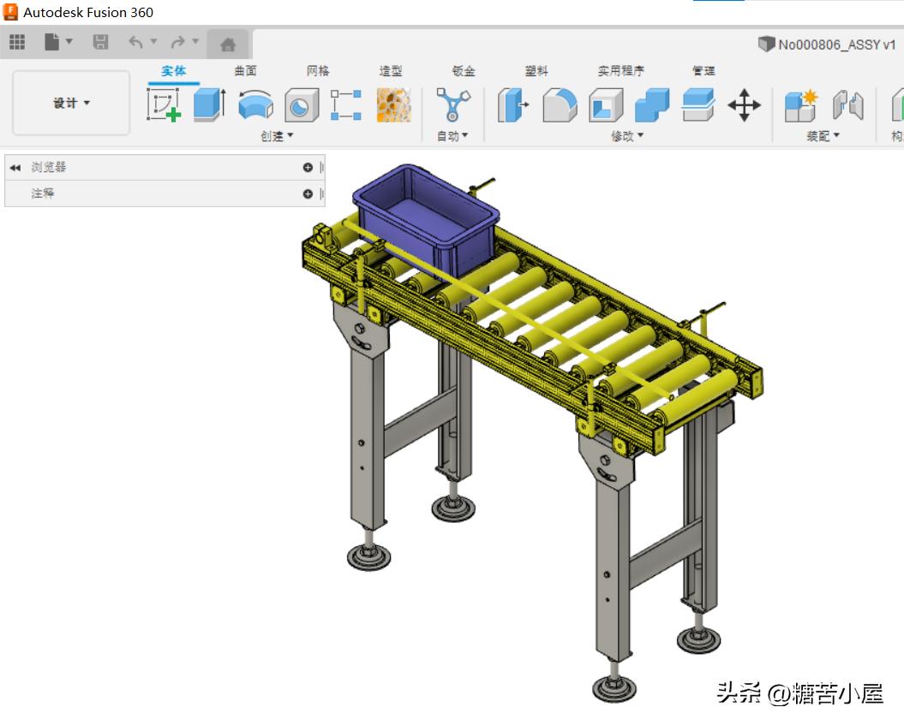Screen dimensions: 904x725
Task: Switch to the 管理 tab
Action: pos(704,71)
